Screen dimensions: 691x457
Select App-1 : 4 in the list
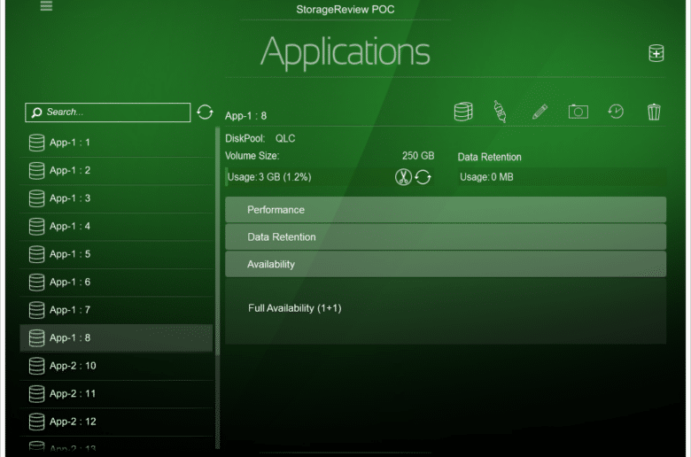click(x=116, y=227)
